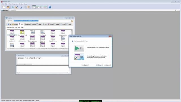This screenshot has width=181, height=102.
Task: Click the Paste clipboard toolbar icon
Action: coord(29,7)
